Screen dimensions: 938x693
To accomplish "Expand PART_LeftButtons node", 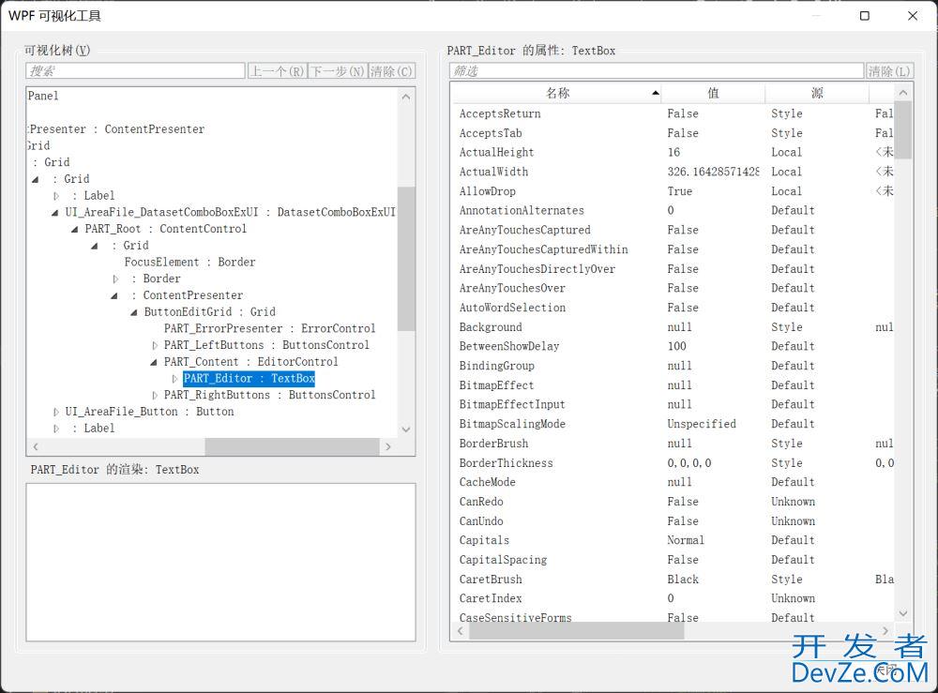I will (x=155, y=345).
